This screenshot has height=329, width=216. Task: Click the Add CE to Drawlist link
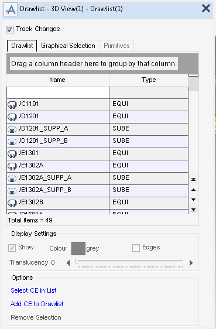37,304
